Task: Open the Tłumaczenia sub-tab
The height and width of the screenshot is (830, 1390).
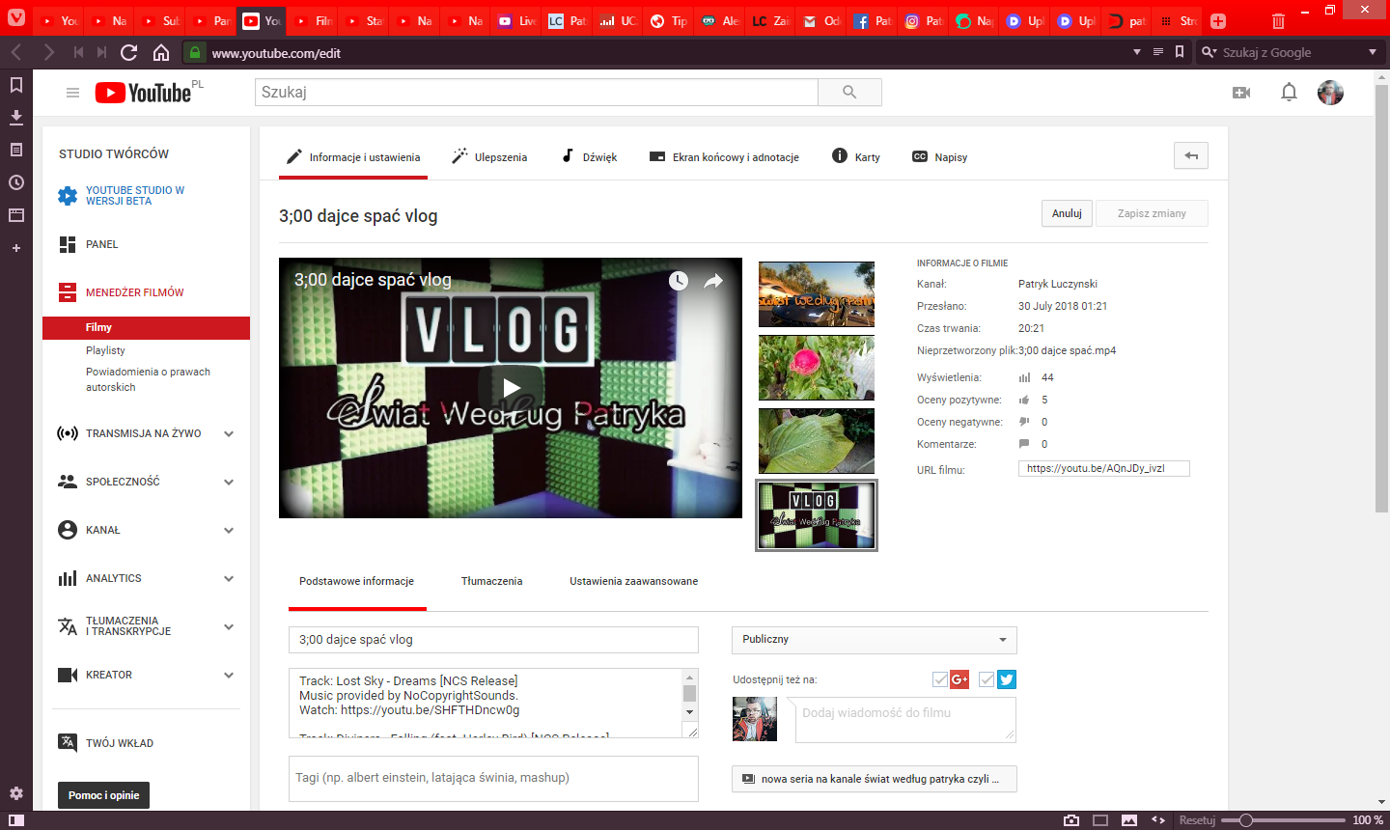Action: pos(491,581)
